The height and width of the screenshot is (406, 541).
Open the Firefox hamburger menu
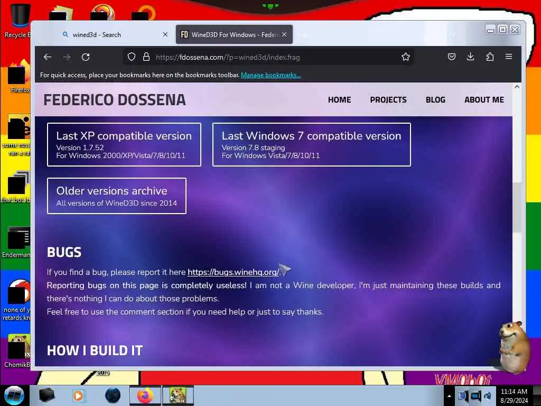pos(509,57)
